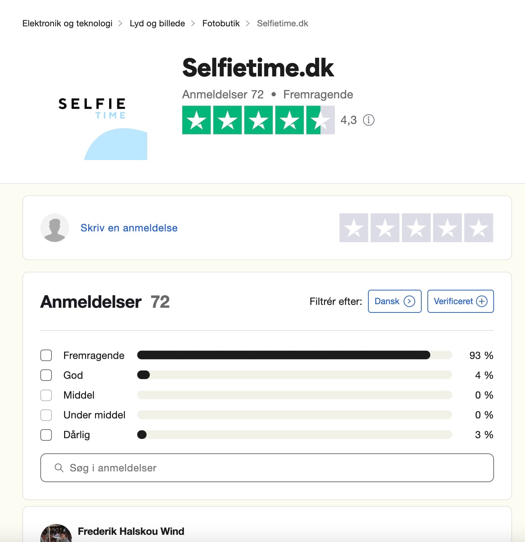
Task: Go to Elektronik og teknologi category
Action: [x=67, y=23]
